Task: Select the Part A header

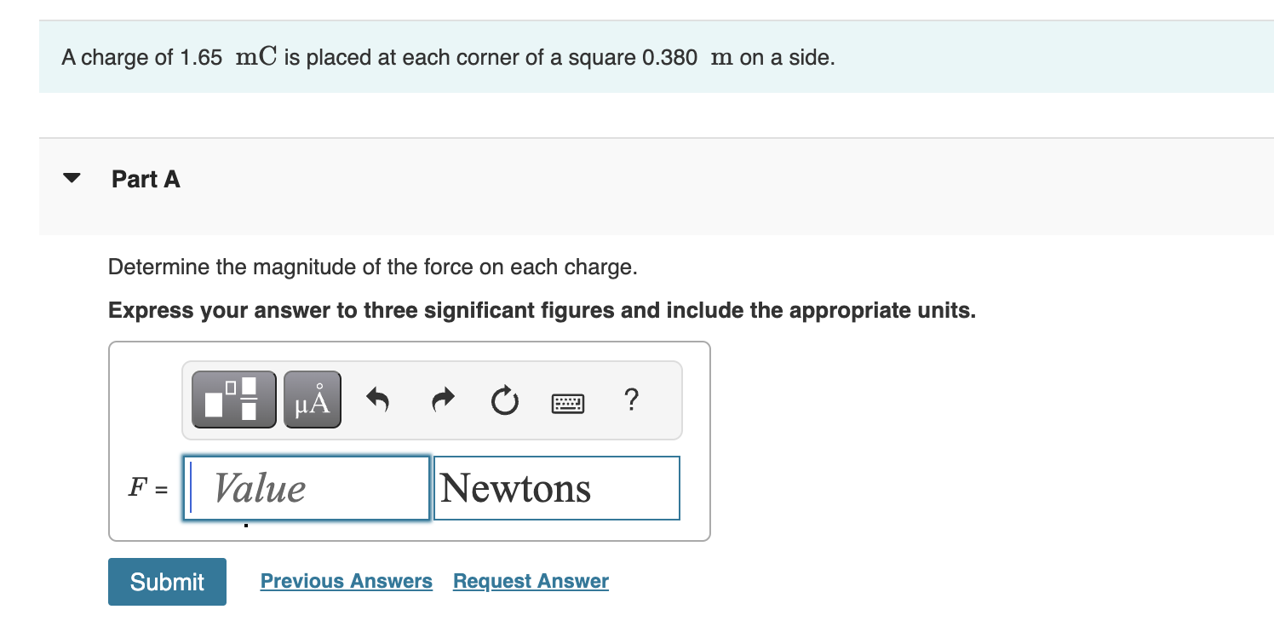Action: tap(145, 179)
